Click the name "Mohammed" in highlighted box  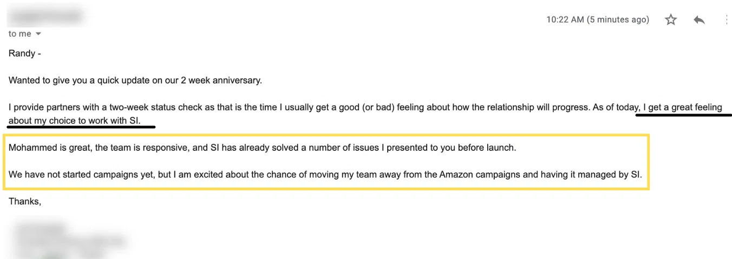tap(31, 148)
